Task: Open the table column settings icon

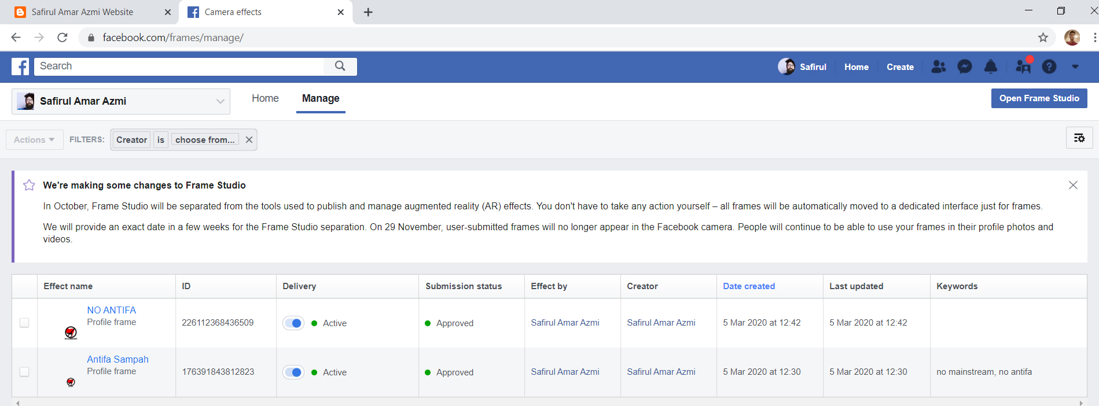Action: [1079, 138]
